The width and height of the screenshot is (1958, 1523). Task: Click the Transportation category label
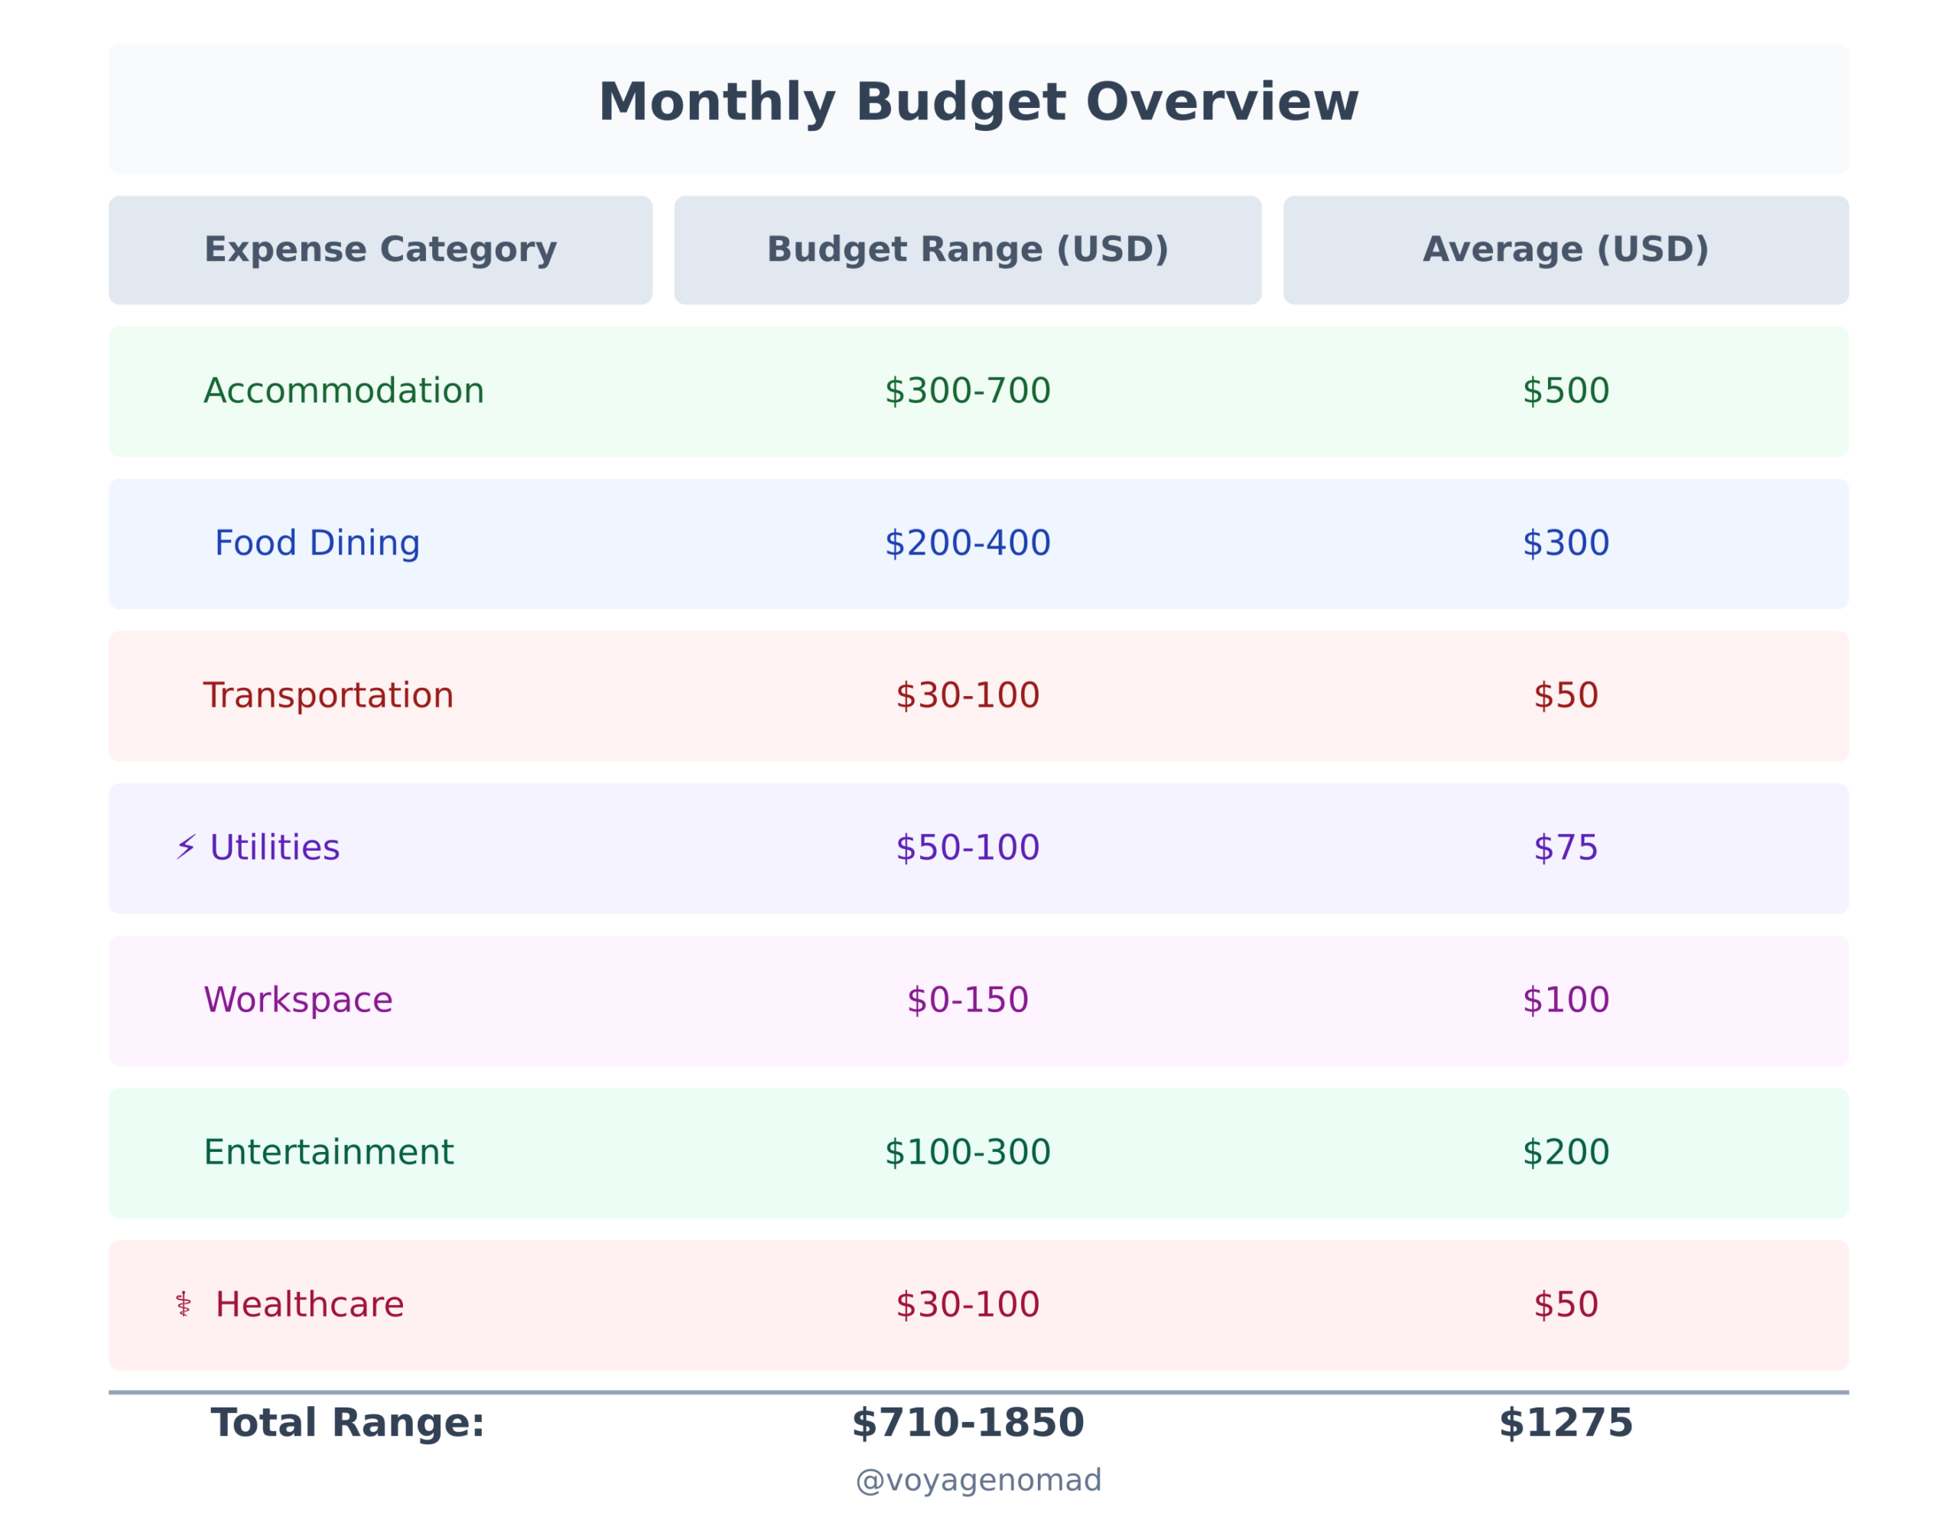[328, 697]
